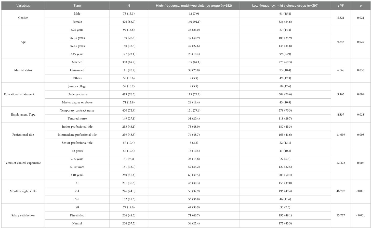Select the Type column header
The height and width of the screenshot is (229, 372).
(77, 6)
